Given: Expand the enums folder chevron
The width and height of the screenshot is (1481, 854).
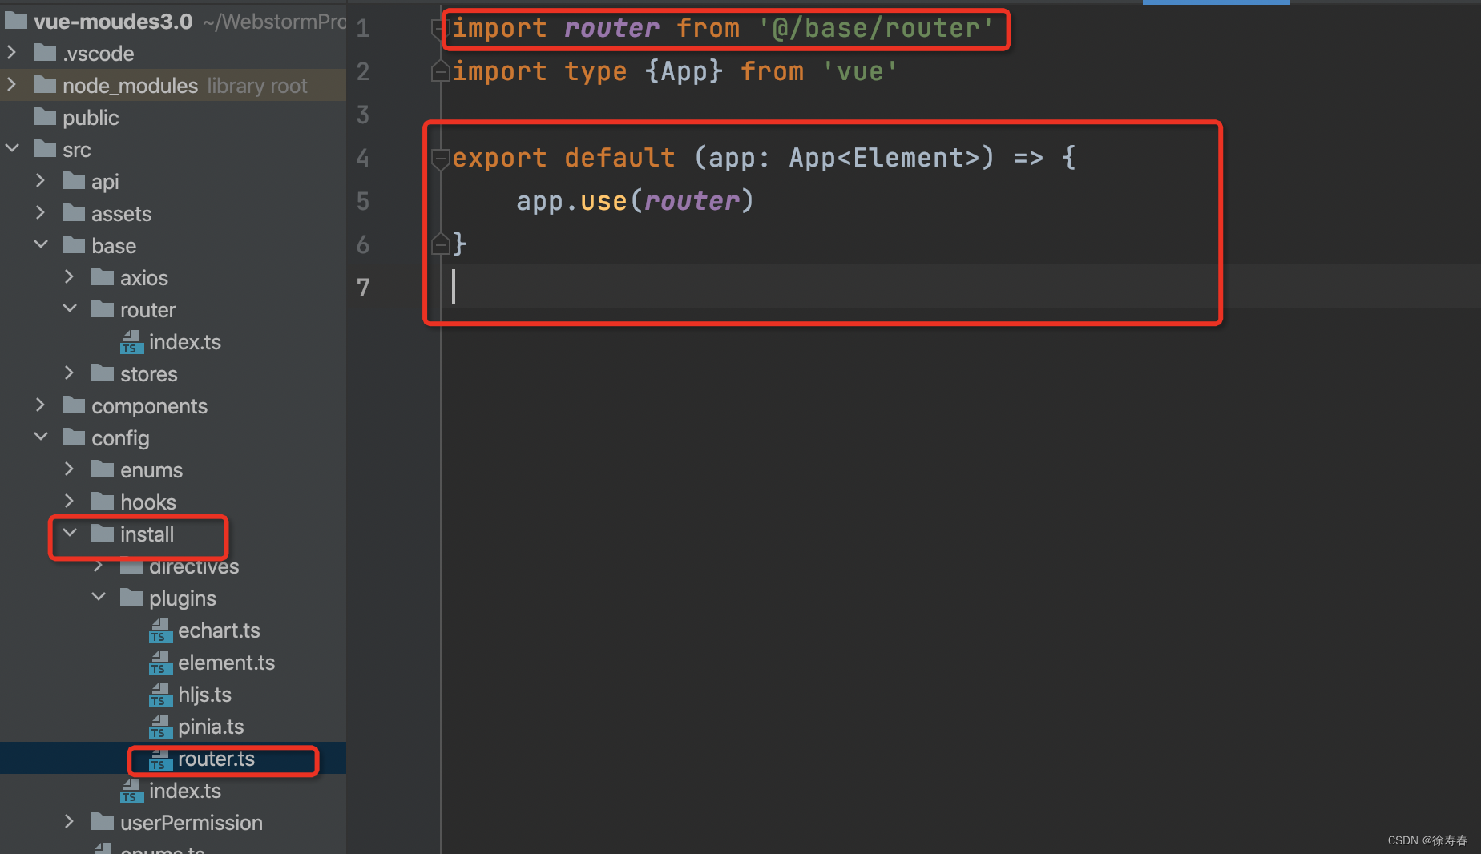Looking at the screenshot, I should [x=70, y=469].
